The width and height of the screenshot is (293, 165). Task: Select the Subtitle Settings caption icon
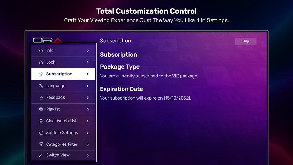click(41, 133)
